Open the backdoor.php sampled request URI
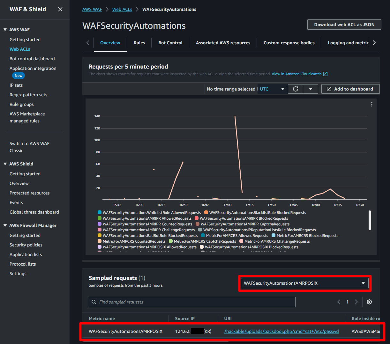Screen dimensions: 390x344 (281, 331)
